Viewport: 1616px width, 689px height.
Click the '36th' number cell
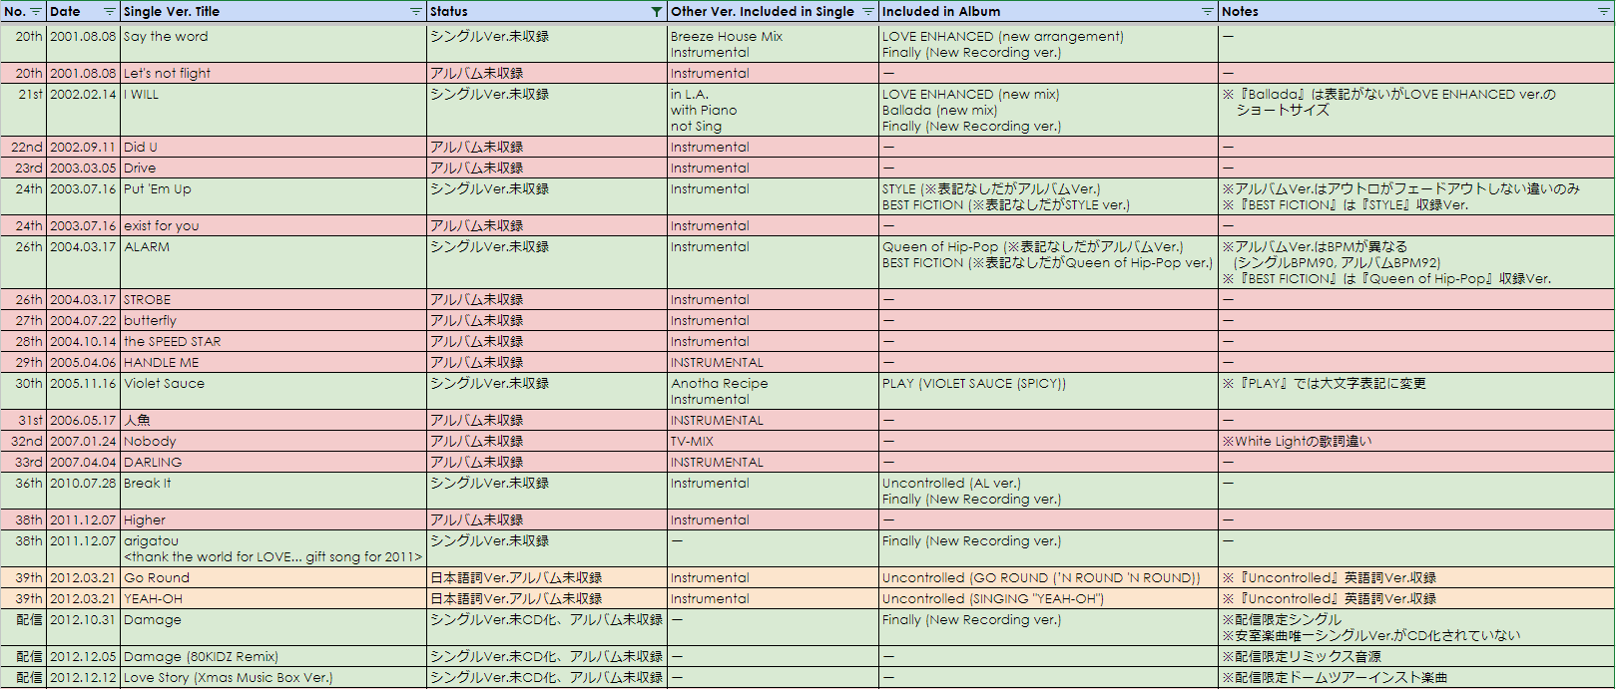point(23,492)
